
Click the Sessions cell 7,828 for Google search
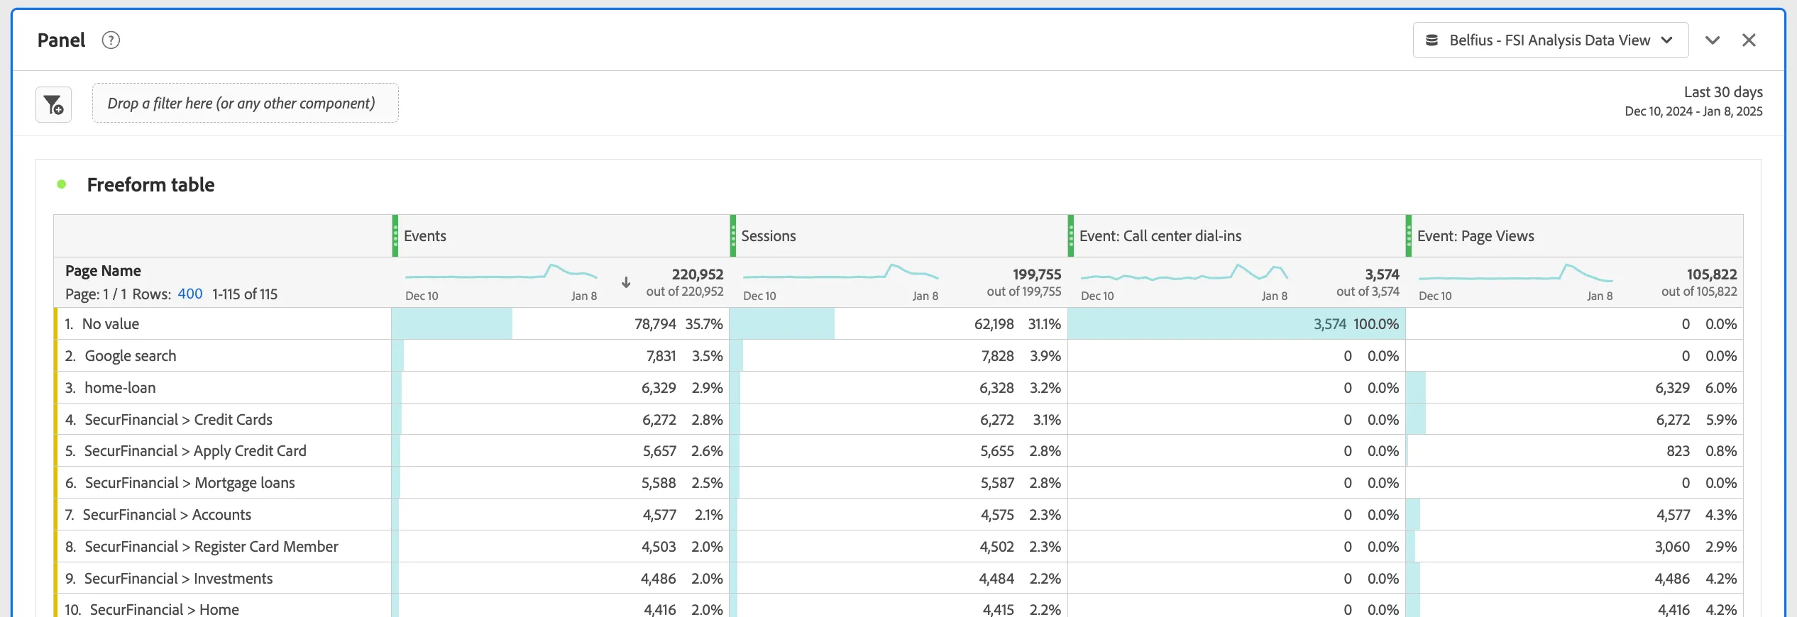[899, 356]
